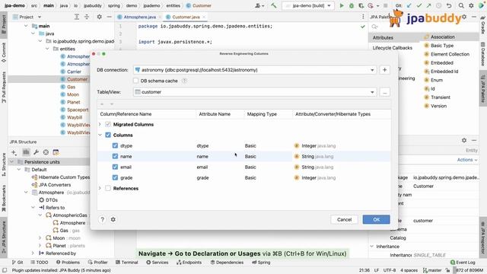
Task: Open jpa-demo [build] run configuration dropdown
Action: click(308, 5)
